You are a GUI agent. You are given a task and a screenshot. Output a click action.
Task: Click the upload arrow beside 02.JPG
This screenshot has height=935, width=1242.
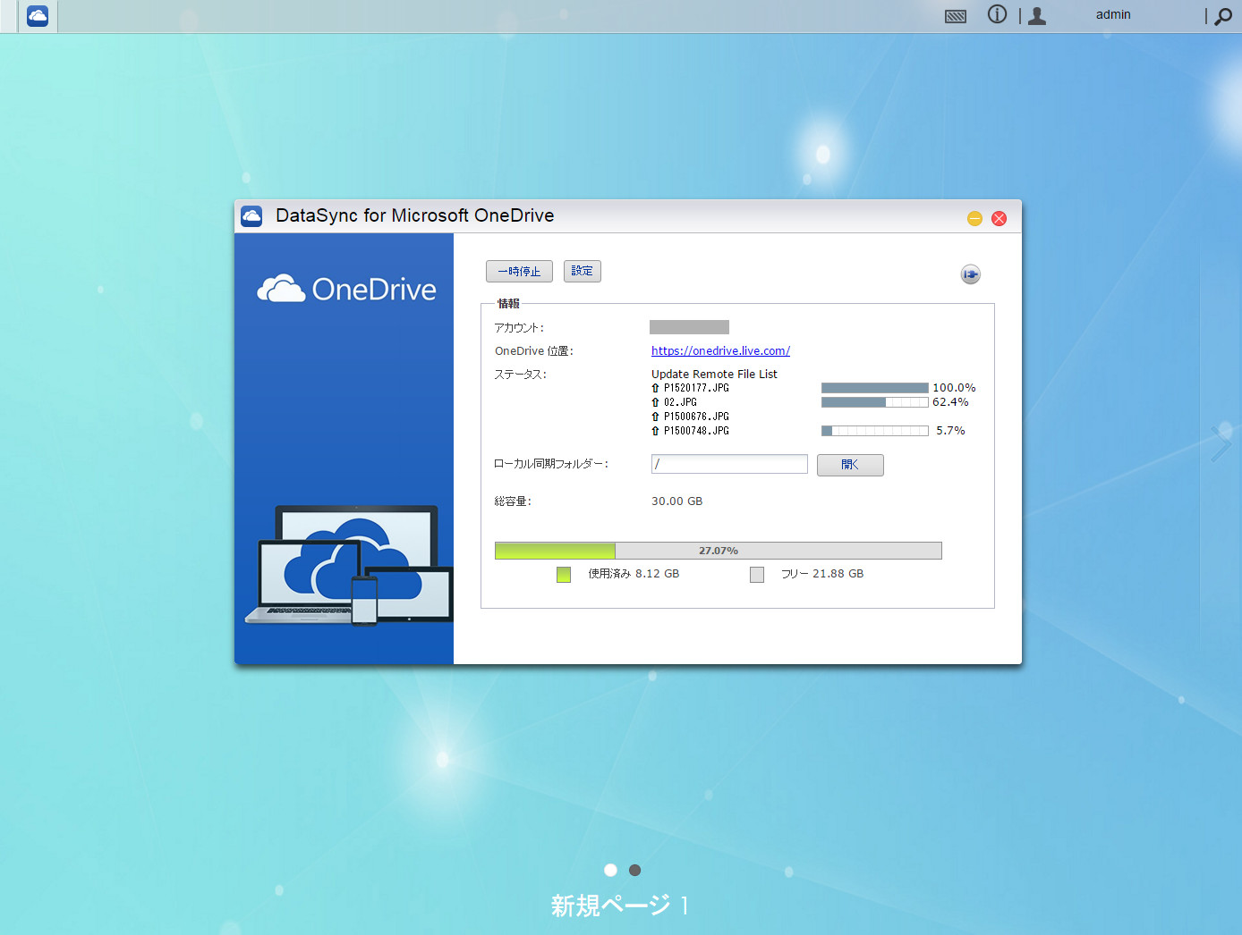click(655, 402)
